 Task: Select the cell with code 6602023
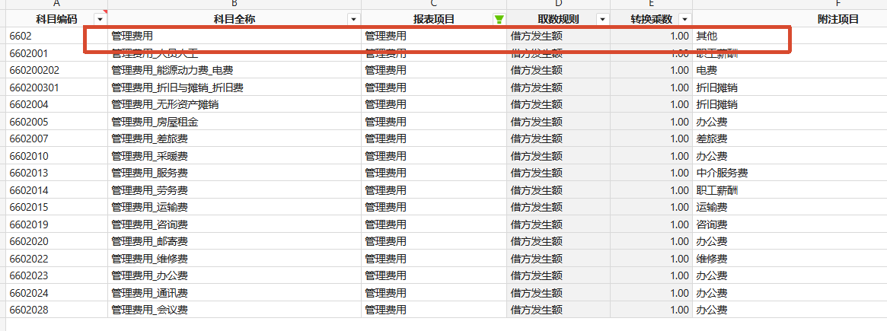pos(56,275)
